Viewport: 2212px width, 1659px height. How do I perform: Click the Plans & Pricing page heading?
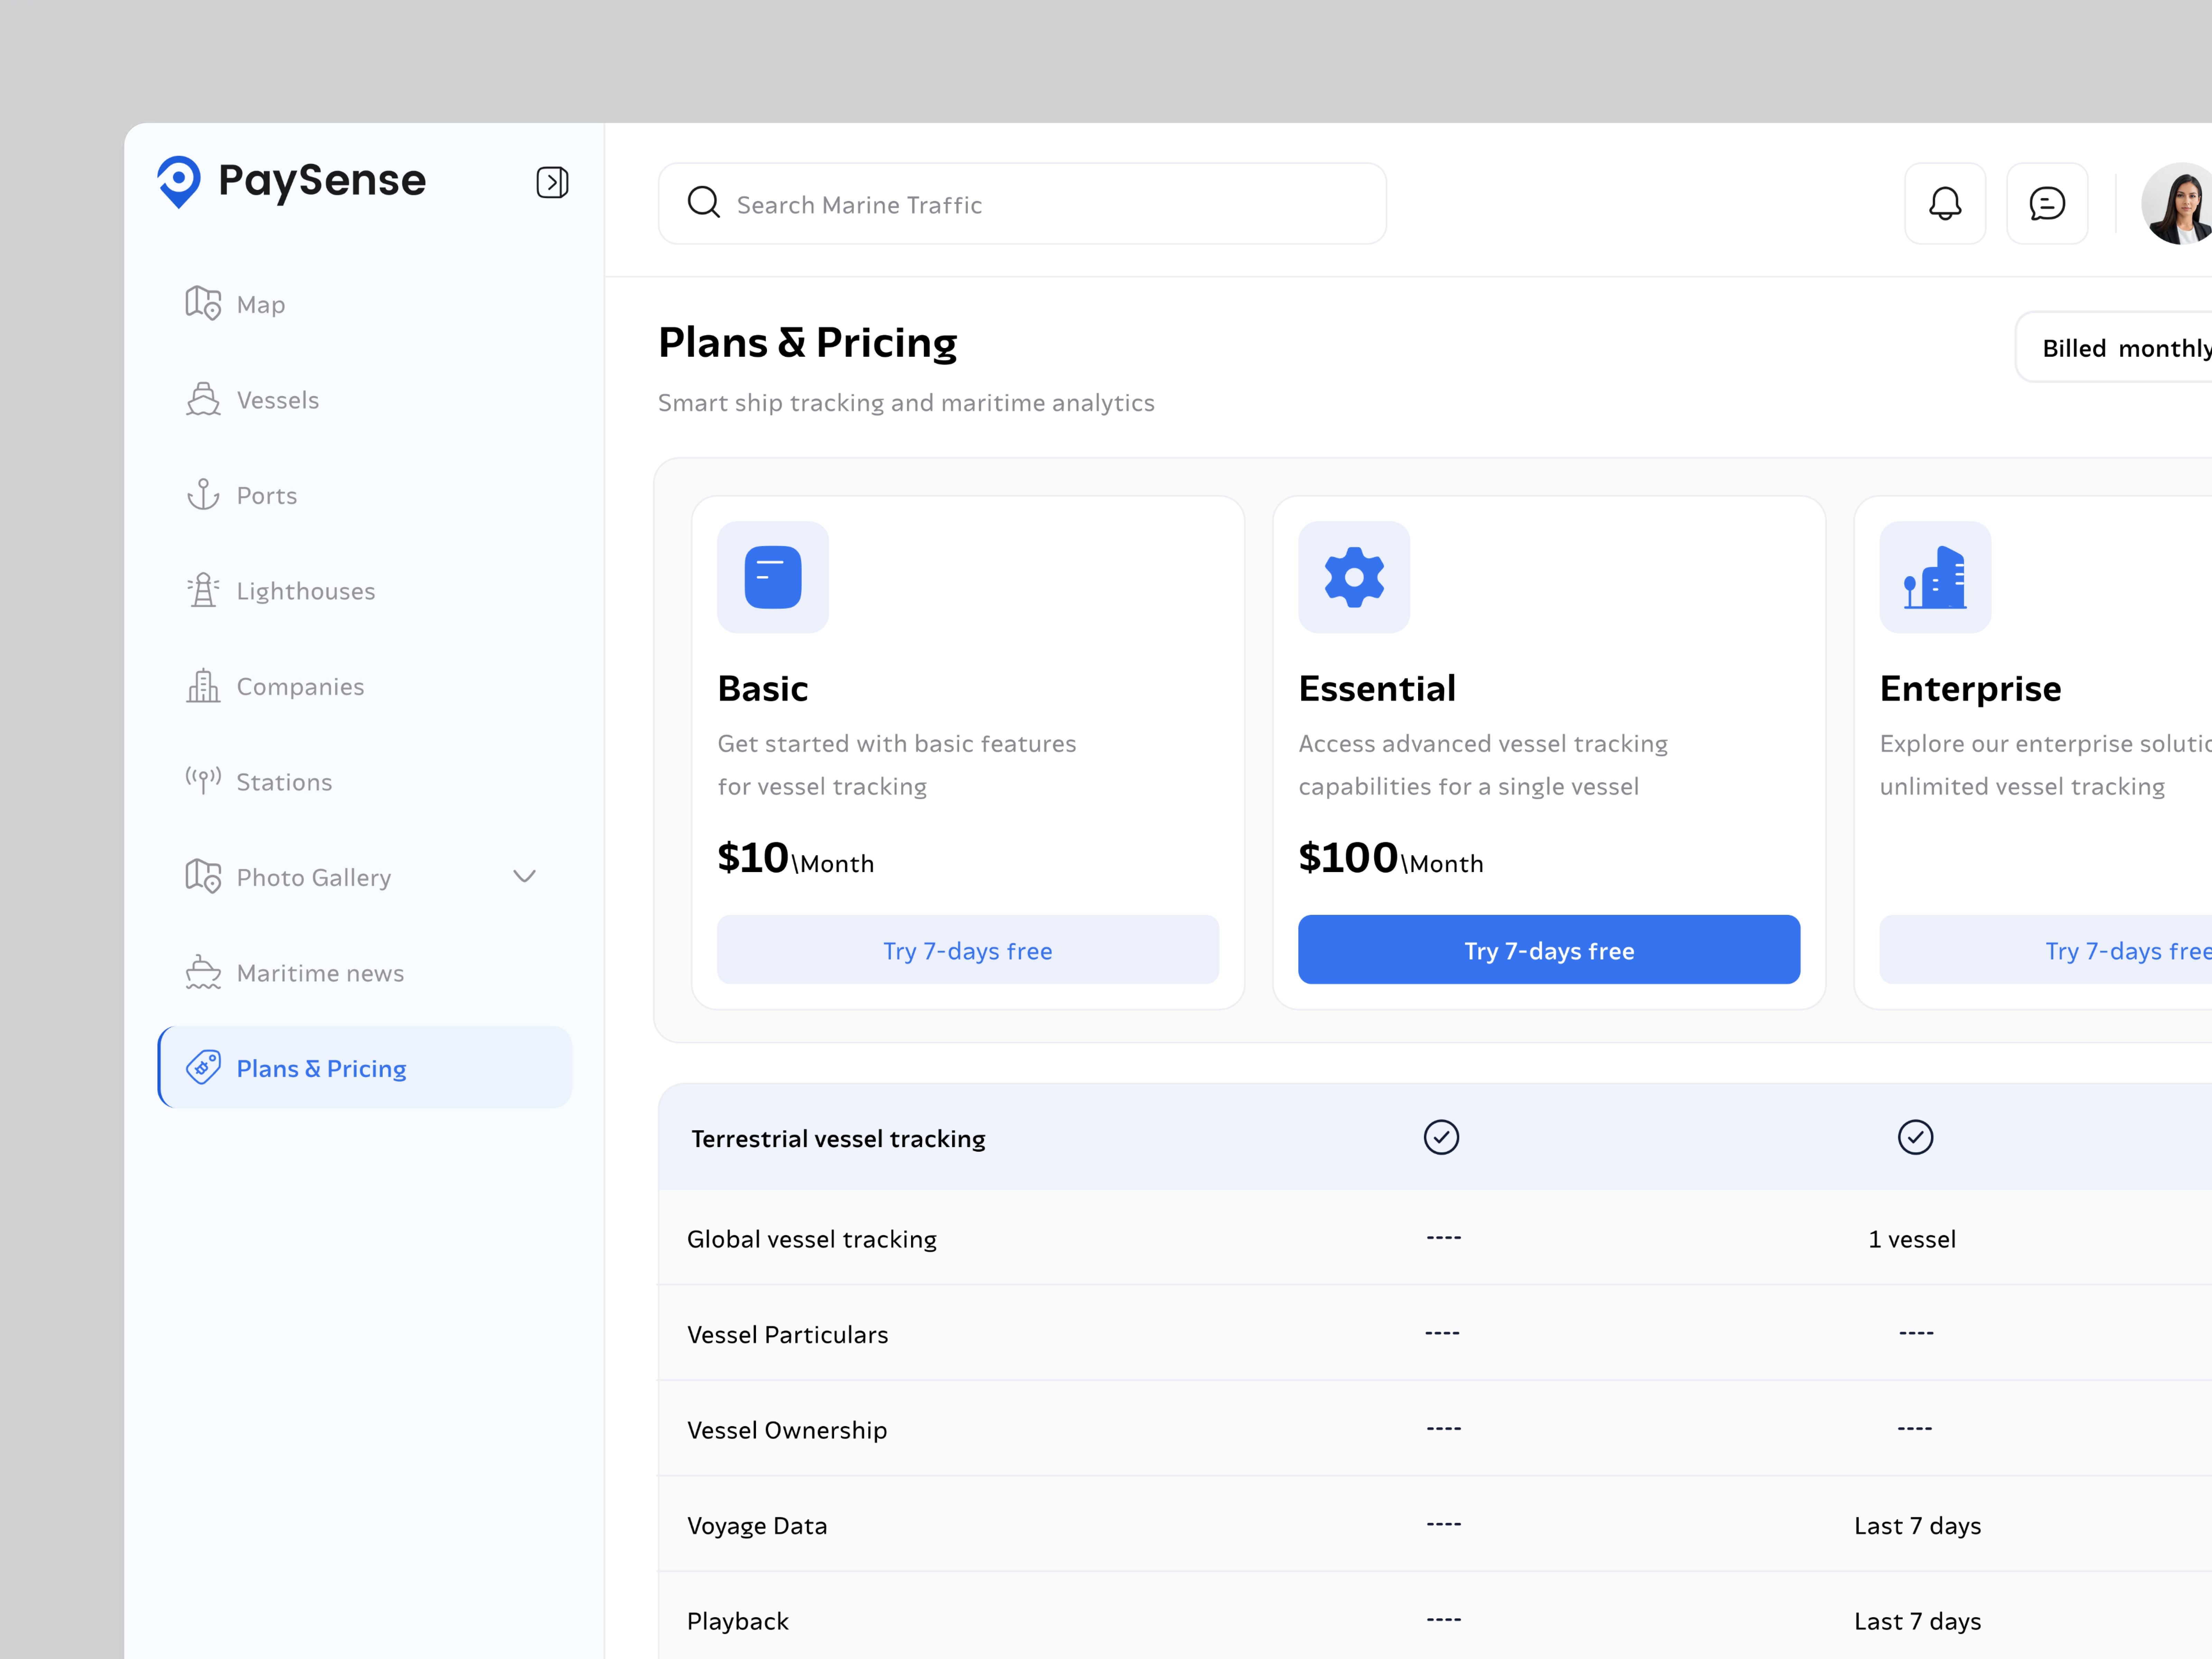pos(808,342)
